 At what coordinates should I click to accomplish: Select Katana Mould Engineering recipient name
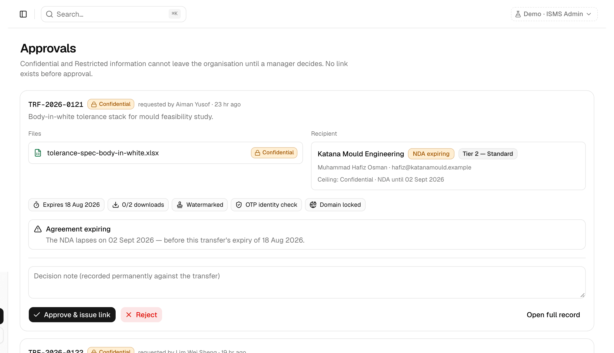click(361, 154)
